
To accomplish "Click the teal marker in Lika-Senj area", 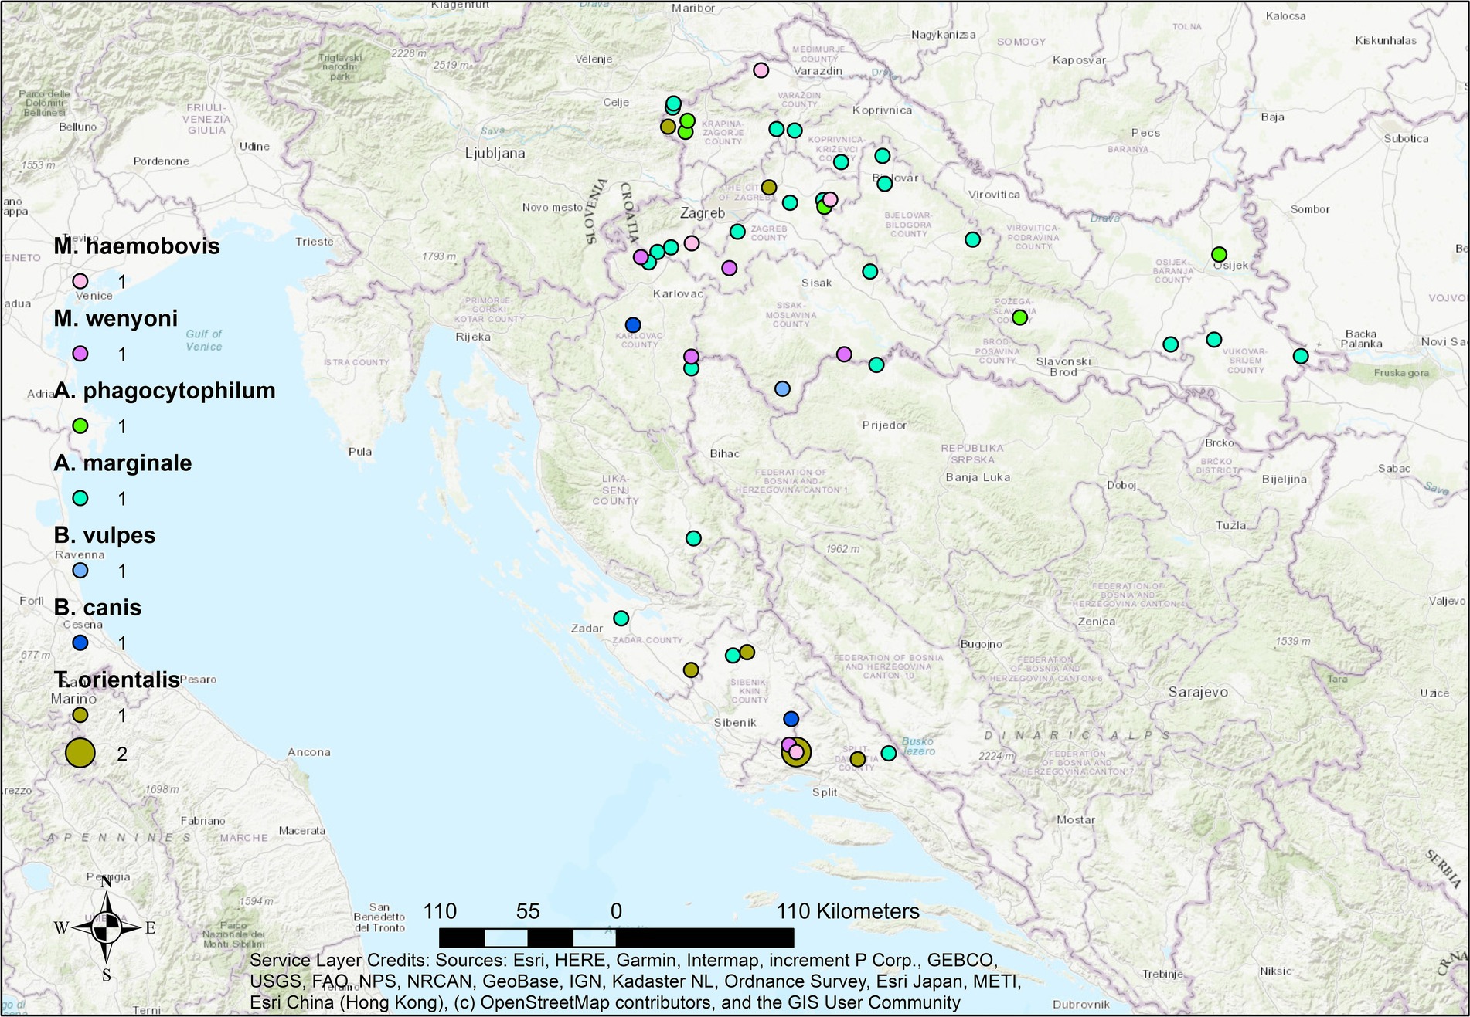I will pyautogui.click(x=693, y=538).
